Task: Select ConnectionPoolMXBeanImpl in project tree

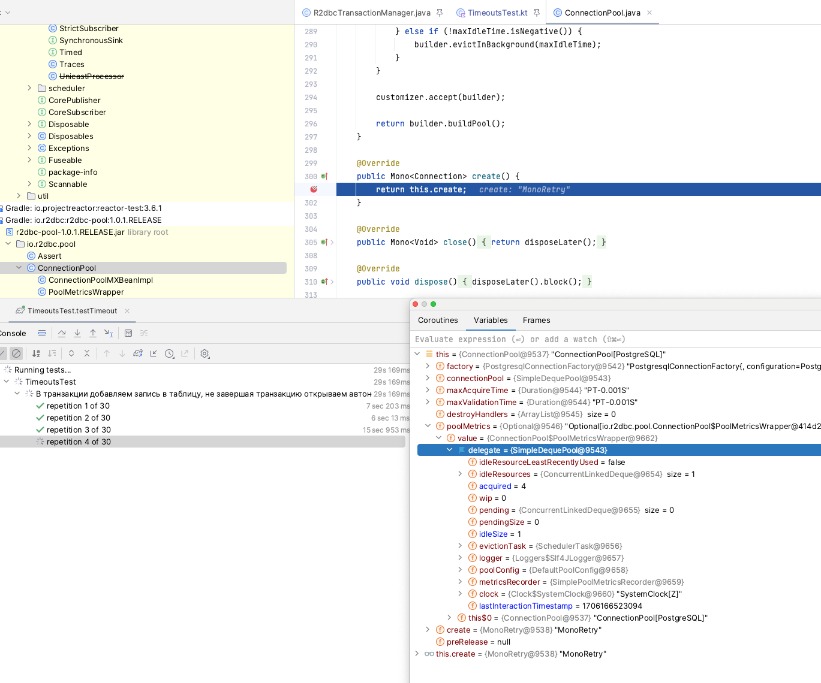Action: coord(100,280)
